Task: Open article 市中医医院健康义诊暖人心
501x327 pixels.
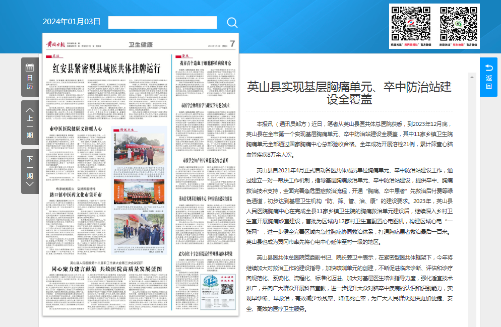Action: (76, 129)
